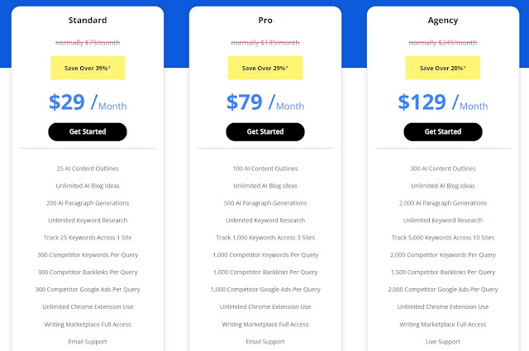Click Live Support in Agency plan

pos(443,342)
